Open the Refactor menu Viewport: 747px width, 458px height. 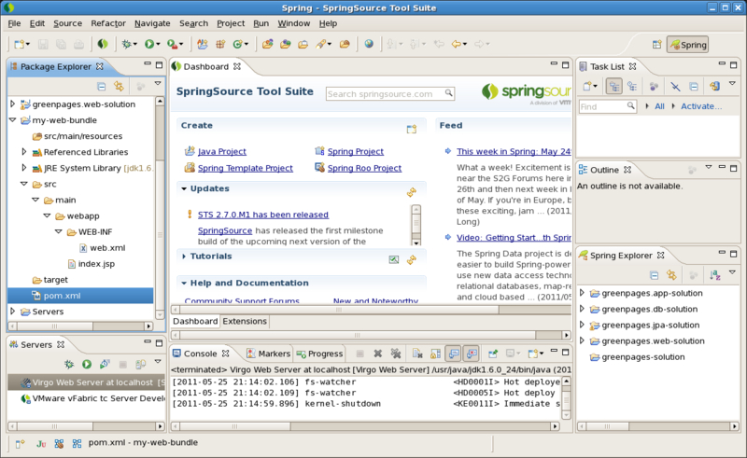(108, 23)
